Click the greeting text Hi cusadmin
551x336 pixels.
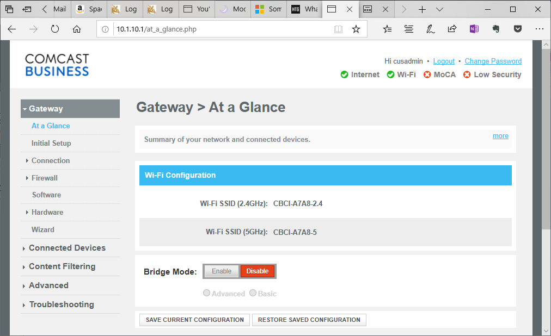coord(404,61)
